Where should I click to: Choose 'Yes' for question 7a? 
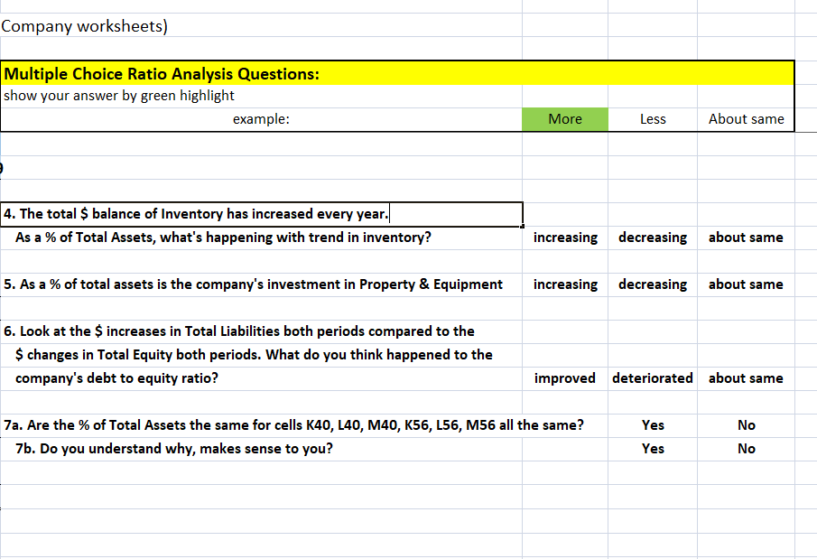point(653,425)
